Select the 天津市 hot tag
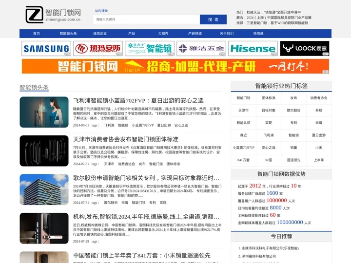Image resolution: width=351 pixels, height=263 pixels. pos(244,110)
